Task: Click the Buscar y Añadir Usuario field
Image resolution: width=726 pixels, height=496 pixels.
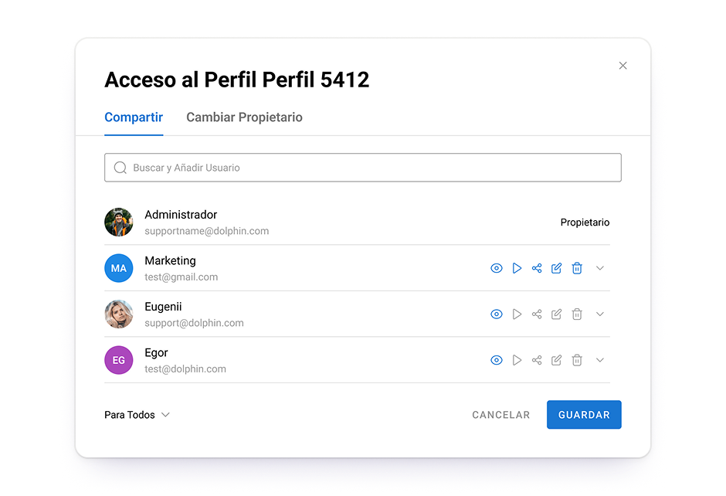Action: pyautogui.click(x=363, y=168)
